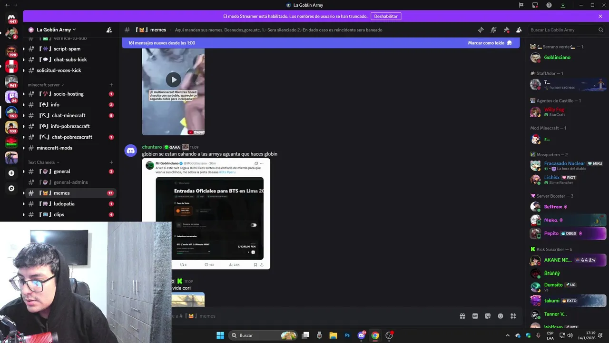Click the search magnifier in Buscar field
The image size is (609, 343).
(601, 30)
